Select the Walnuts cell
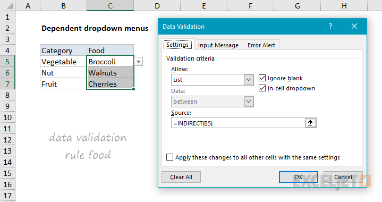This screenshot has width=382, height=202. pyautogui.click(x=110, y=73)
